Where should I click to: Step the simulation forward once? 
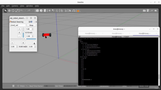pos(18,86)
